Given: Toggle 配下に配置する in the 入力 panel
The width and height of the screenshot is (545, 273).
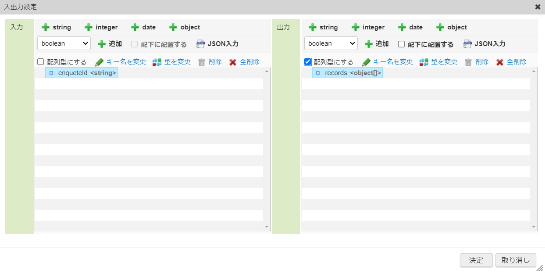Looking at the screenshot, I should 135,44.
